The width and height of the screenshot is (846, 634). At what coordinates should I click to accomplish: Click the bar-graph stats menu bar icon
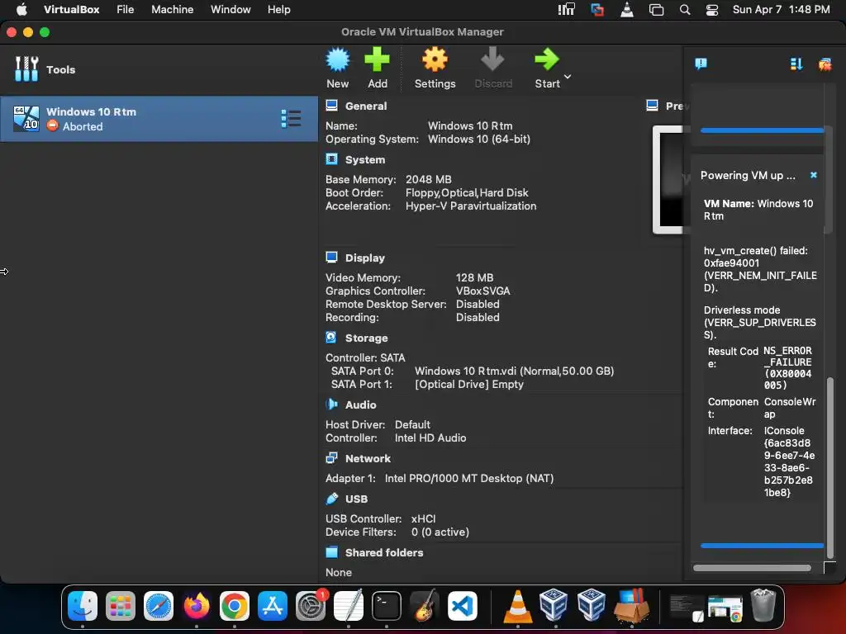point(567,9)
